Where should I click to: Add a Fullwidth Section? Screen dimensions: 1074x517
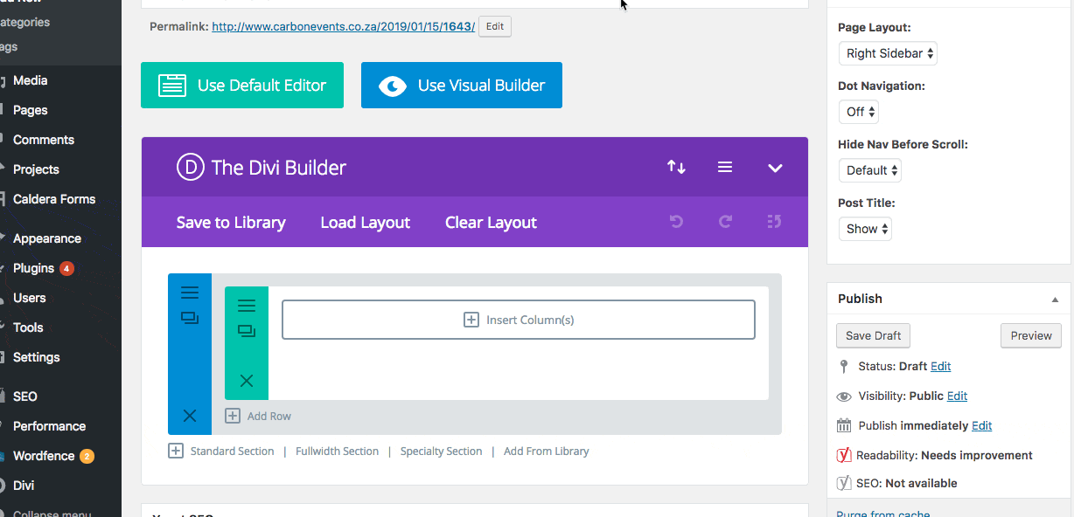click(337, 452)
